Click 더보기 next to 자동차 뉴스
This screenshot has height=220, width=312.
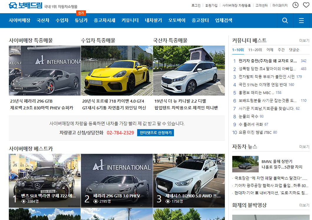pyautogui.click(x=304, y=147)
